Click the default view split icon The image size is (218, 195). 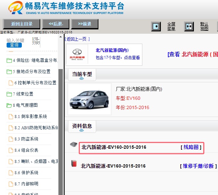[x=189, y=26]
